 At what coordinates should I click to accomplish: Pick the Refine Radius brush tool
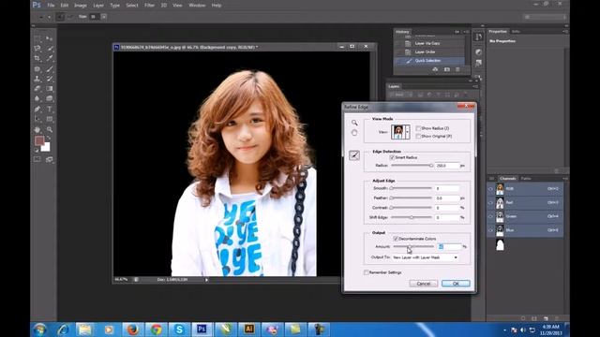click(354, 155)
